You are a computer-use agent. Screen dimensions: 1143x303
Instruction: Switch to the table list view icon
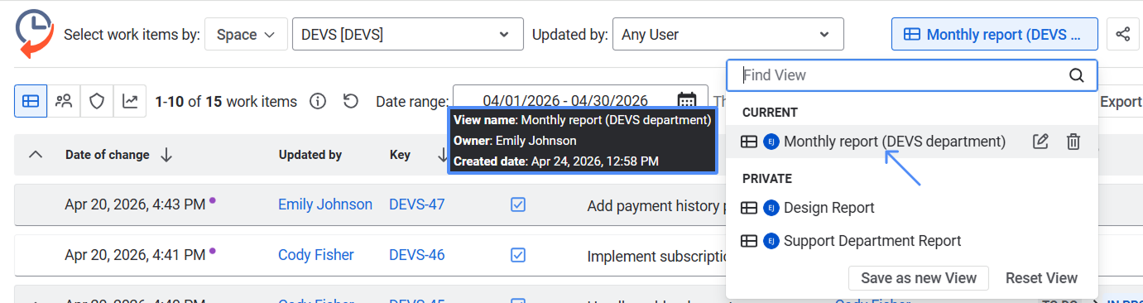31,101
